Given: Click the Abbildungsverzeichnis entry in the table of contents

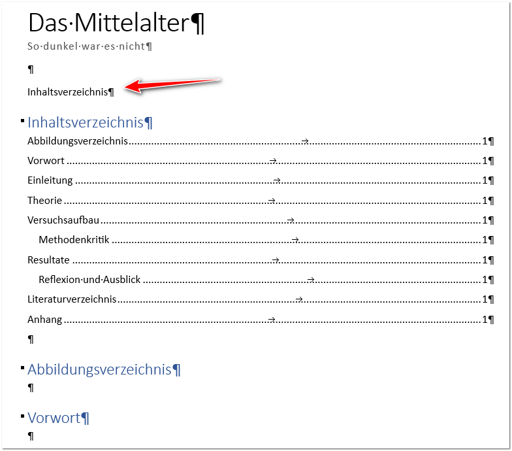Looking at the screenshot, I should [x=77, y=141].
